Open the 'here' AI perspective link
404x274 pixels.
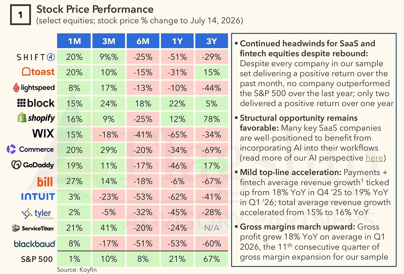[x=374, y=158]
